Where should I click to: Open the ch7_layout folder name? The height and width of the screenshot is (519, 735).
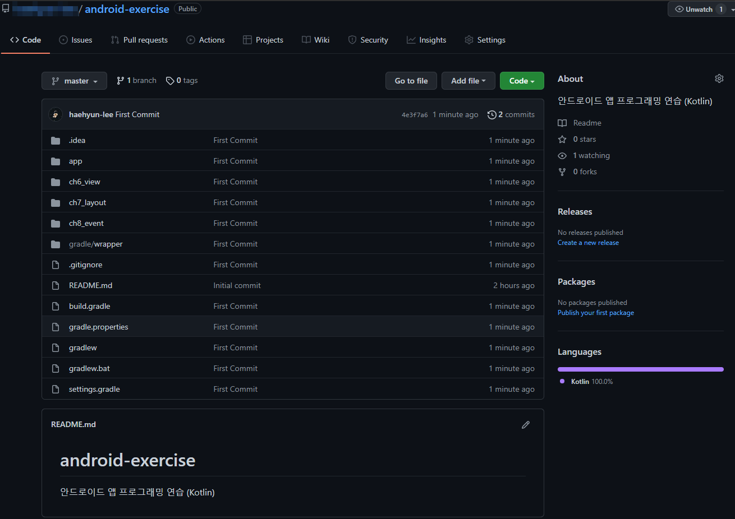pyautogui.click(x=88, y=202)
